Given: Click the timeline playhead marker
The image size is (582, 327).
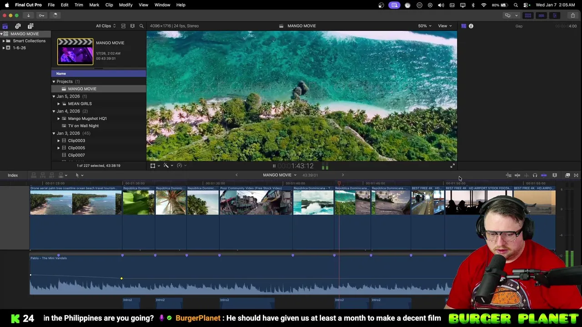Looking at the screenshot, I should [339, 183].
